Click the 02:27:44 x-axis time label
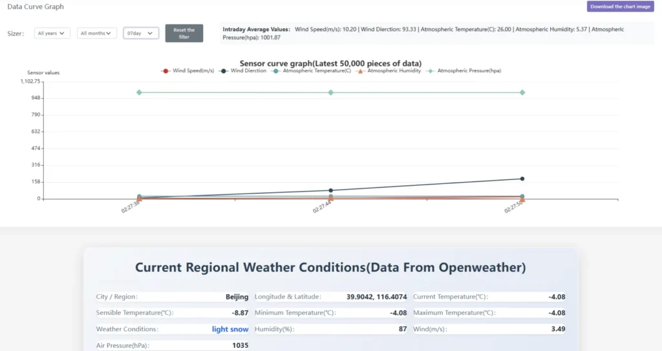 point(322,208)
